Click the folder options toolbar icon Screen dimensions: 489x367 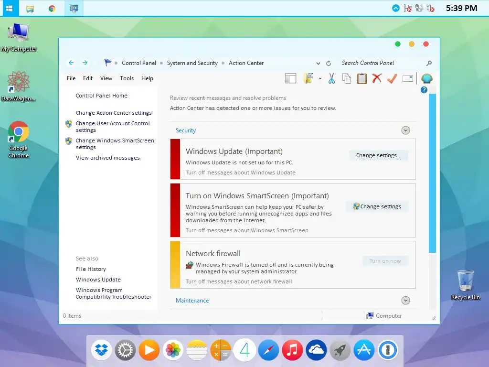point(308,78)
